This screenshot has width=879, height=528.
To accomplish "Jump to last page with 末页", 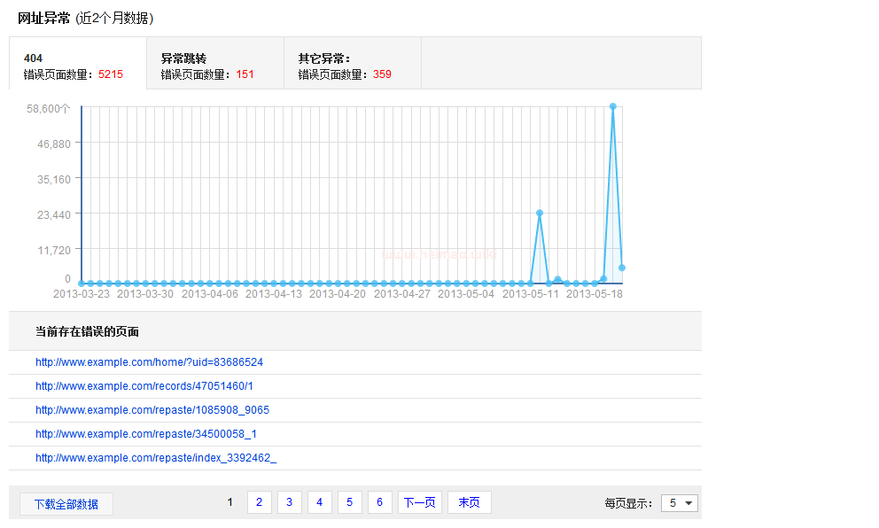I will 469,502.
